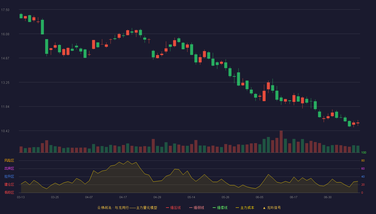This screenshot has width=376, height=214.
Task: Select the last red candlestick on the chart
Action: 358,123
